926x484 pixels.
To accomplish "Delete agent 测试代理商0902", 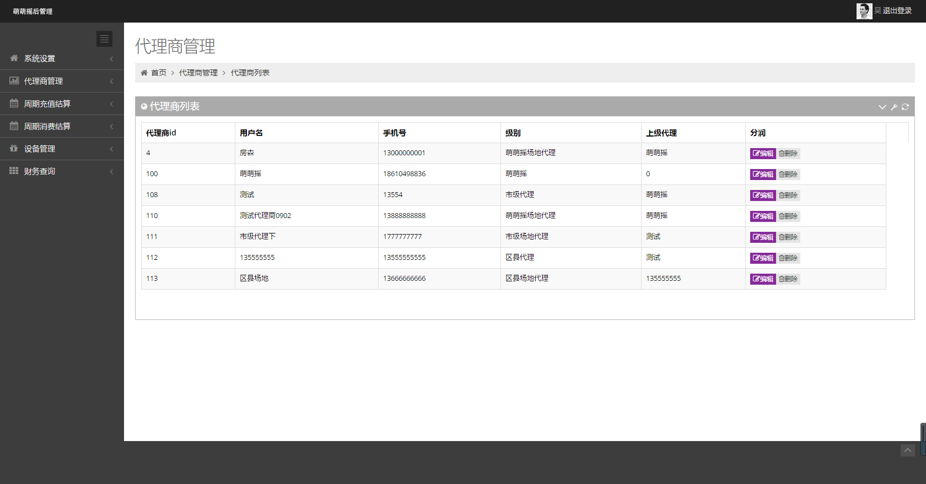I will 788,216.
